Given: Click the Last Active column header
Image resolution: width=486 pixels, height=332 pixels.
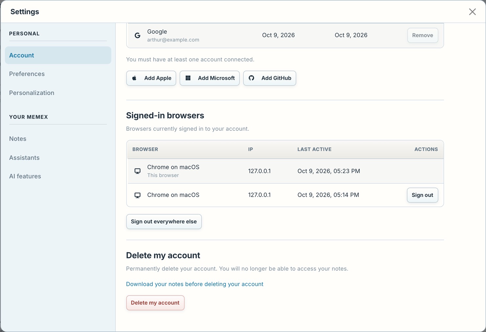Looking at the screenshot, I should 314,149.
